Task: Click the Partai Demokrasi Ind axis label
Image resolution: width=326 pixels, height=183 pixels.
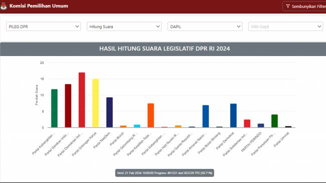Action: pyautogui.click(x=70, y=144)
